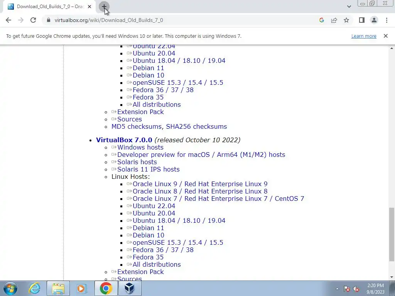Open VirtualBox from the taskbar
This screenshot has height=296, width=395.
tap(130, 288)
